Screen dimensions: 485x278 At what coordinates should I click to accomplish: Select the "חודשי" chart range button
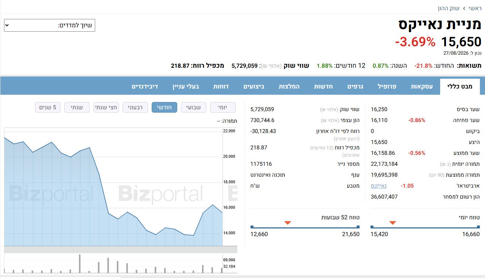pyautogui.click(x=164, y=107)
